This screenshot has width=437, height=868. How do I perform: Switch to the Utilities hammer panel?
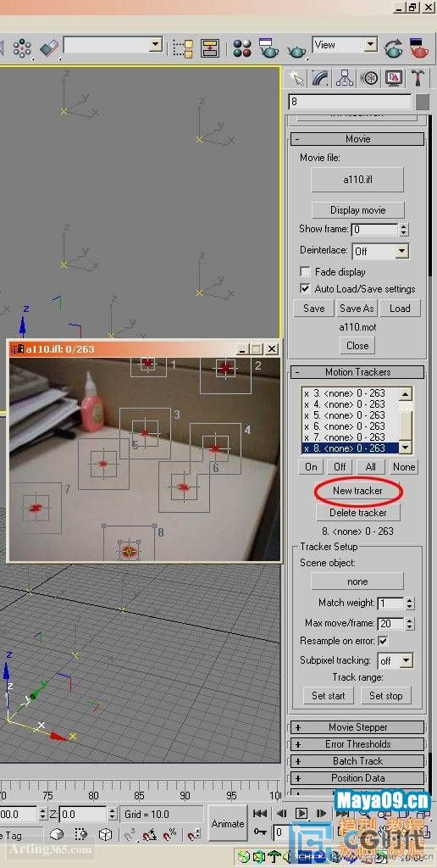pyautogui.click(x=417, y=78)
